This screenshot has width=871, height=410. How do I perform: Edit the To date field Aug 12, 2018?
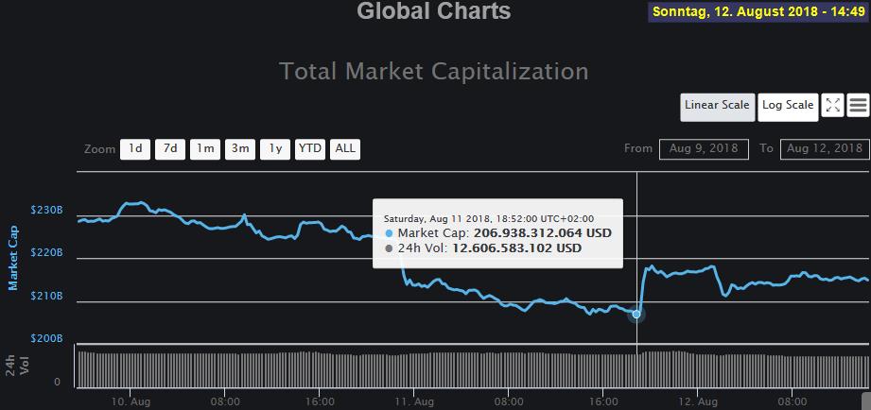(825, 148)
